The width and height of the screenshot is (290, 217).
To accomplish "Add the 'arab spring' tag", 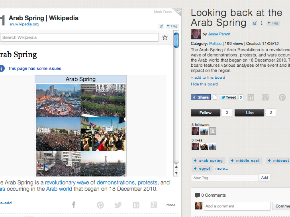I will coord(208,161).
